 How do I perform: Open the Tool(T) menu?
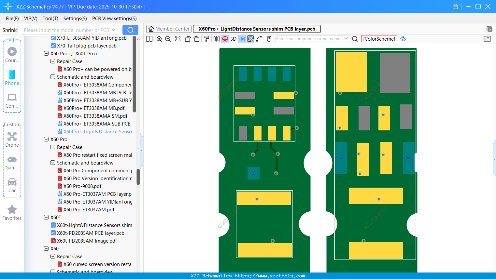point(50,19)
